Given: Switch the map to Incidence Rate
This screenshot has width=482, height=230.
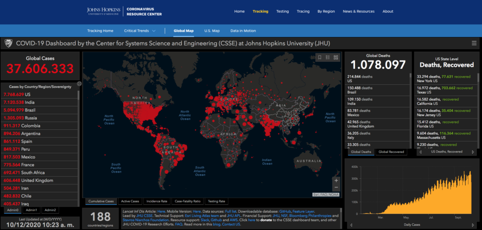Looking at the screenshot, I should 157,201.
